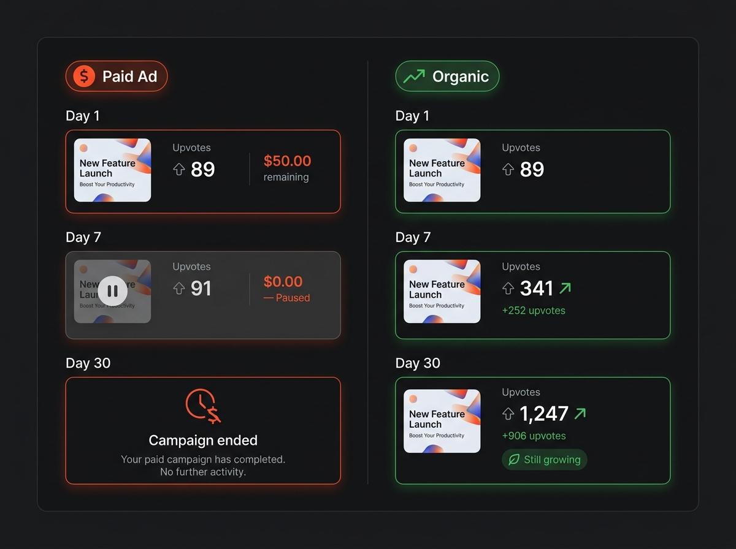Click the 'No further activity.' line
The height and width of the screenshot is (549, 736).
coord(203,472)
